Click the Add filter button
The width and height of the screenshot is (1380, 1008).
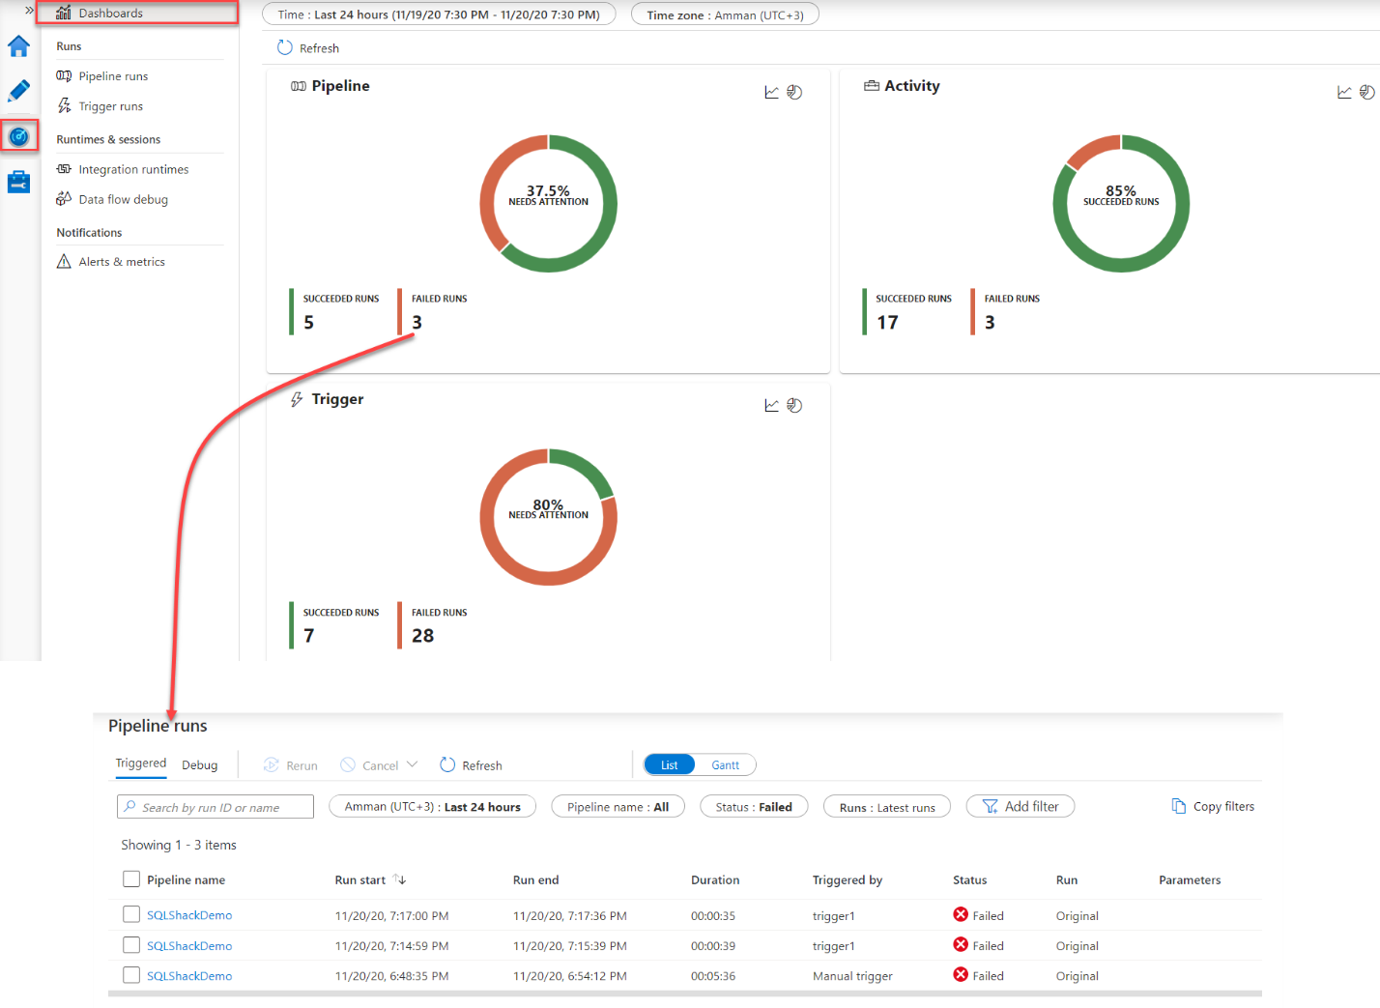click(x=1020, y=807)
